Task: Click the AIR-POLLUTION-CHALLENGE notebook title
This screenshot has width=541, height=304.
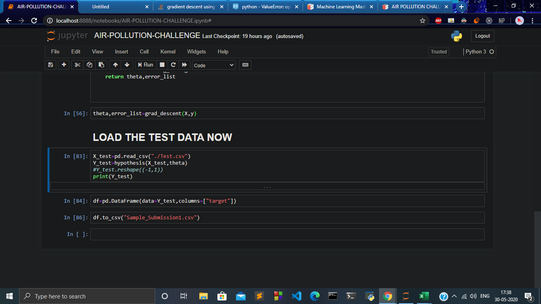Action: pyautogui.click(x=147, y=36)
